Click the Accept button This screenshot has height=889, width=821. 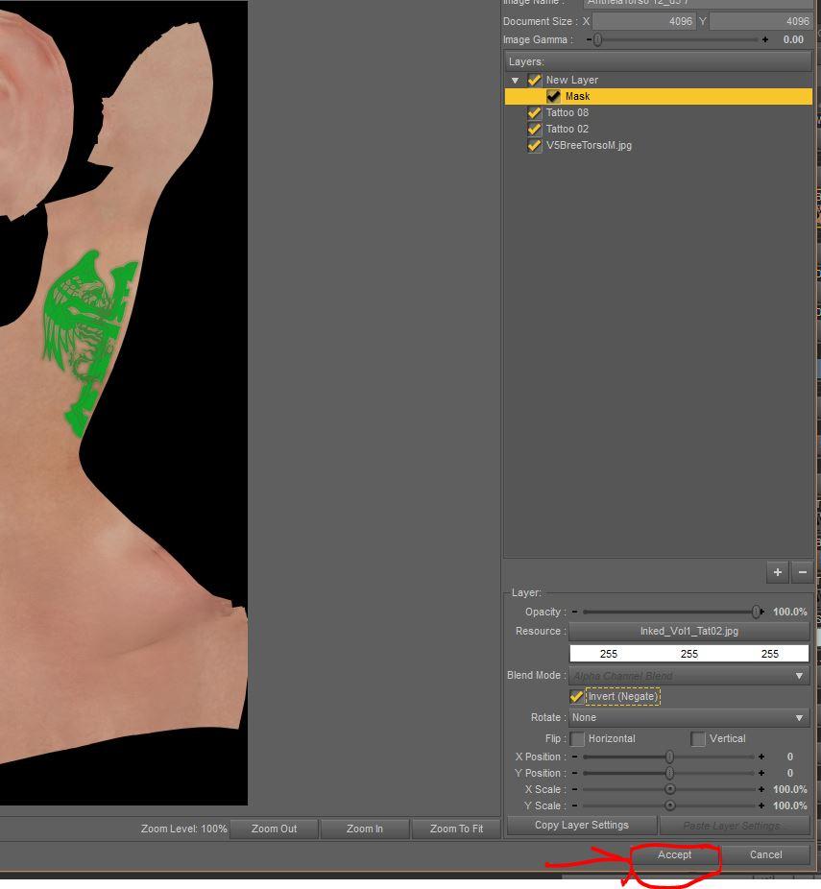tap(674, 854)
